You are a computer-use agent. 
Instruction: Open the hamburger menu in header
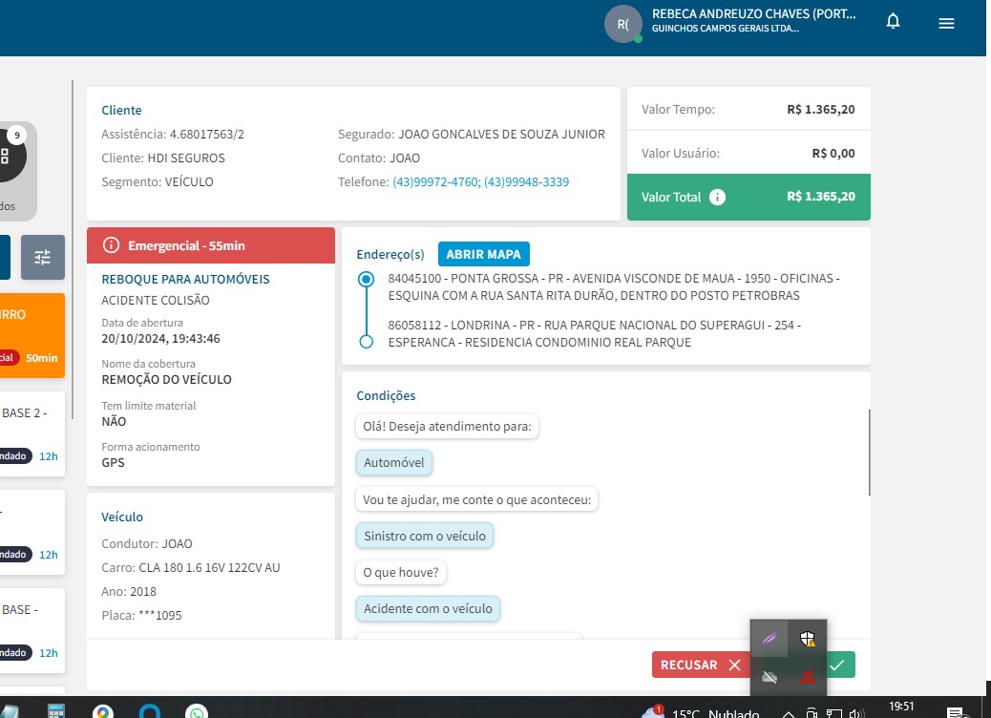(x=946, y=23)
